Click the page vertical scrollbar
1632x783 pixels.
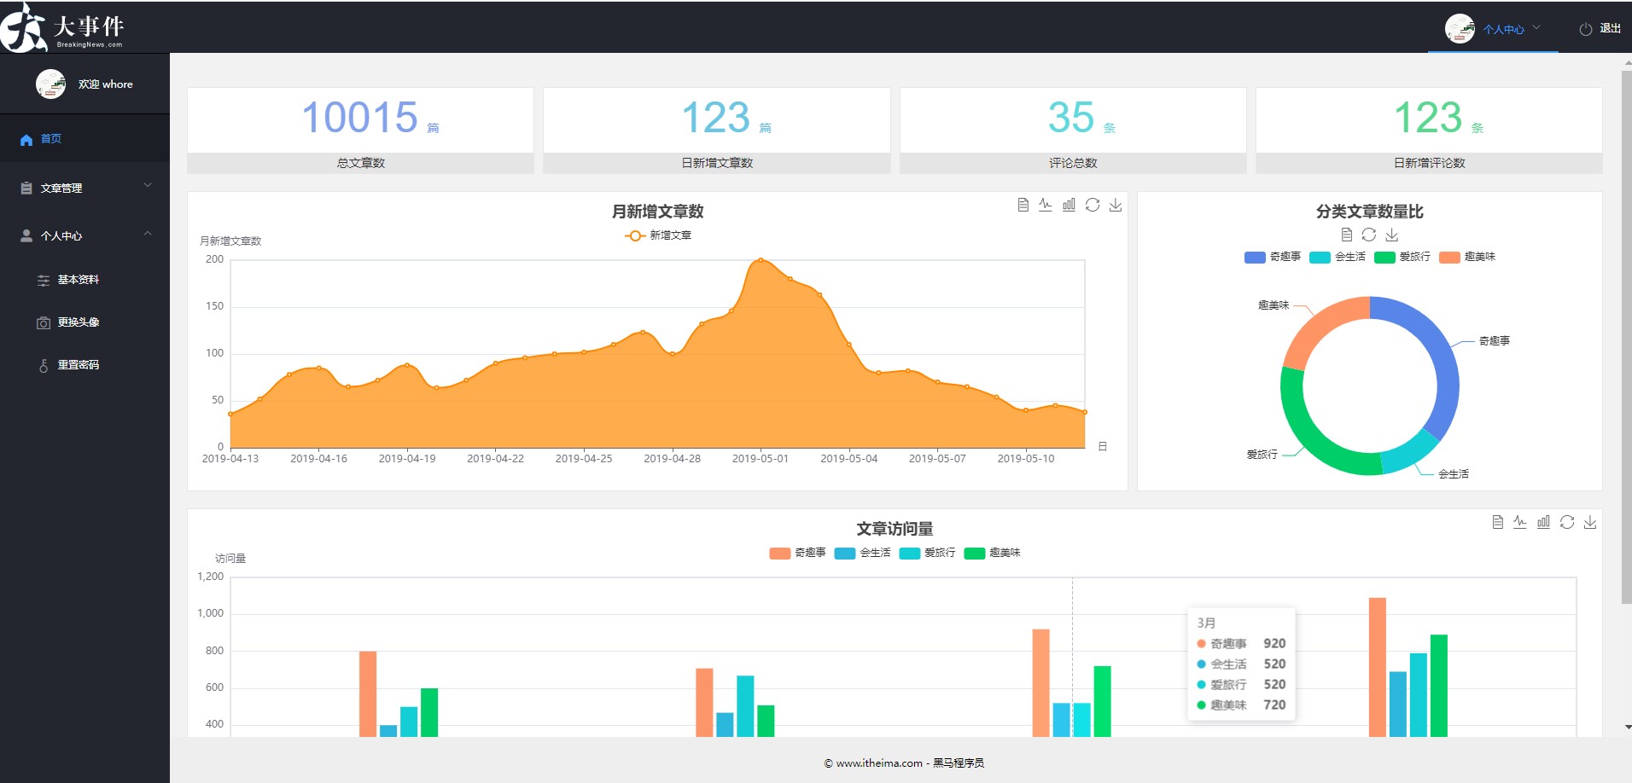point(1626,337)
